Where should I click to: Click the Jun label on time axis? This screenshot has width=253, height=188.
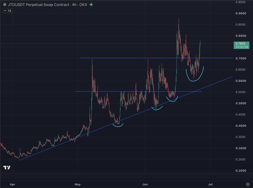tap(145, 184)
